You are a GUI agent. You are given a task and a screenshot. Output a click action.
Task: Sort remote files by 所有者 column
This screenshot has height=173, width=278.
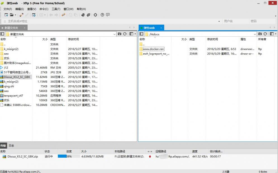click(262, 39)
